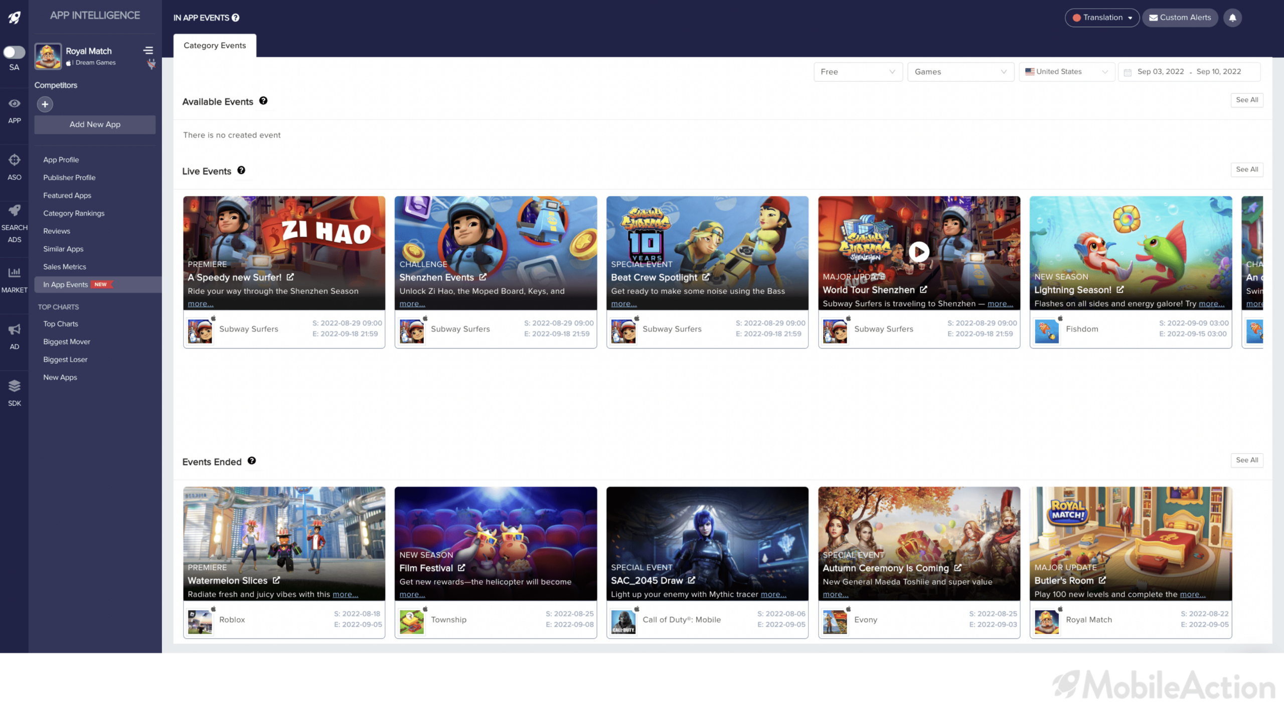Screen dimensions: 1284x712
Task: Select the Category Events tab
Action: [215, 45]
